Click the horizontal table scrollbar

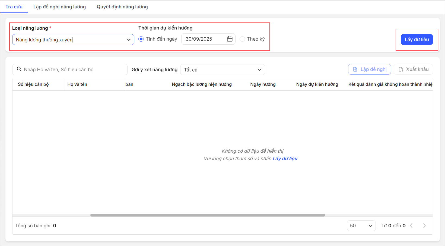tap(208, 215)
